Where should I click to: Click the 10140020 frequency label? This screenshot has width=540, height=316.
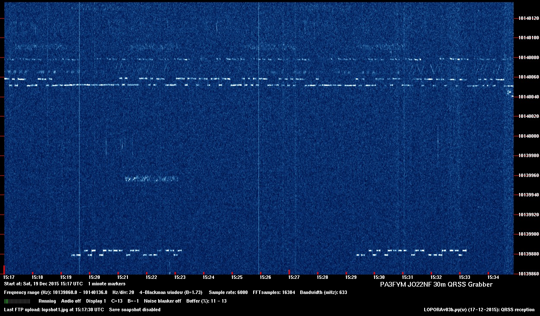pyautogui.click(x=528, y=117)
